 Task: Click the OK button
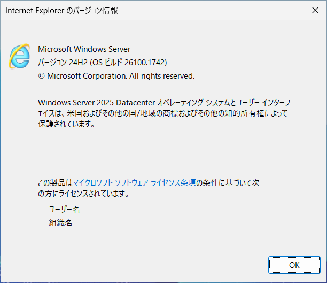[294, 265]
